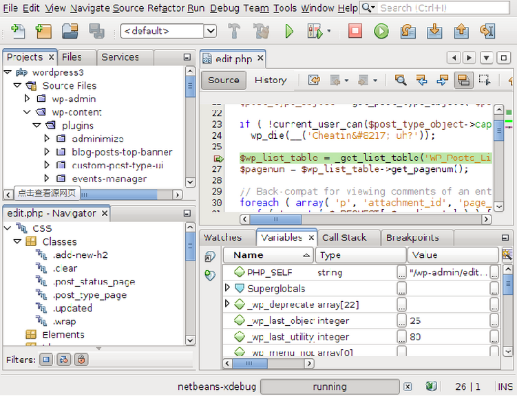Toggle show fields filter in Navigator

46,360
